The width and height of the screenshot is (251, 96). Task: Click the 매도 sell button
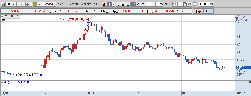click(x=209, y=11)
